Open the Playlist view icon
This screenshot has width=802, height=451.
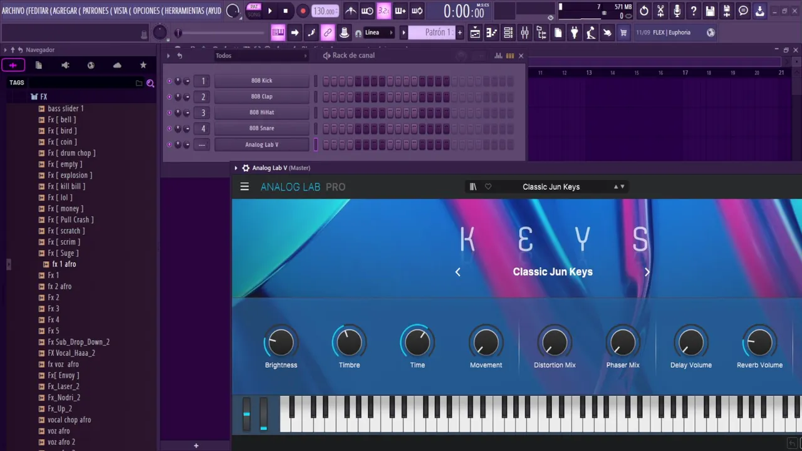pos(476,33)
